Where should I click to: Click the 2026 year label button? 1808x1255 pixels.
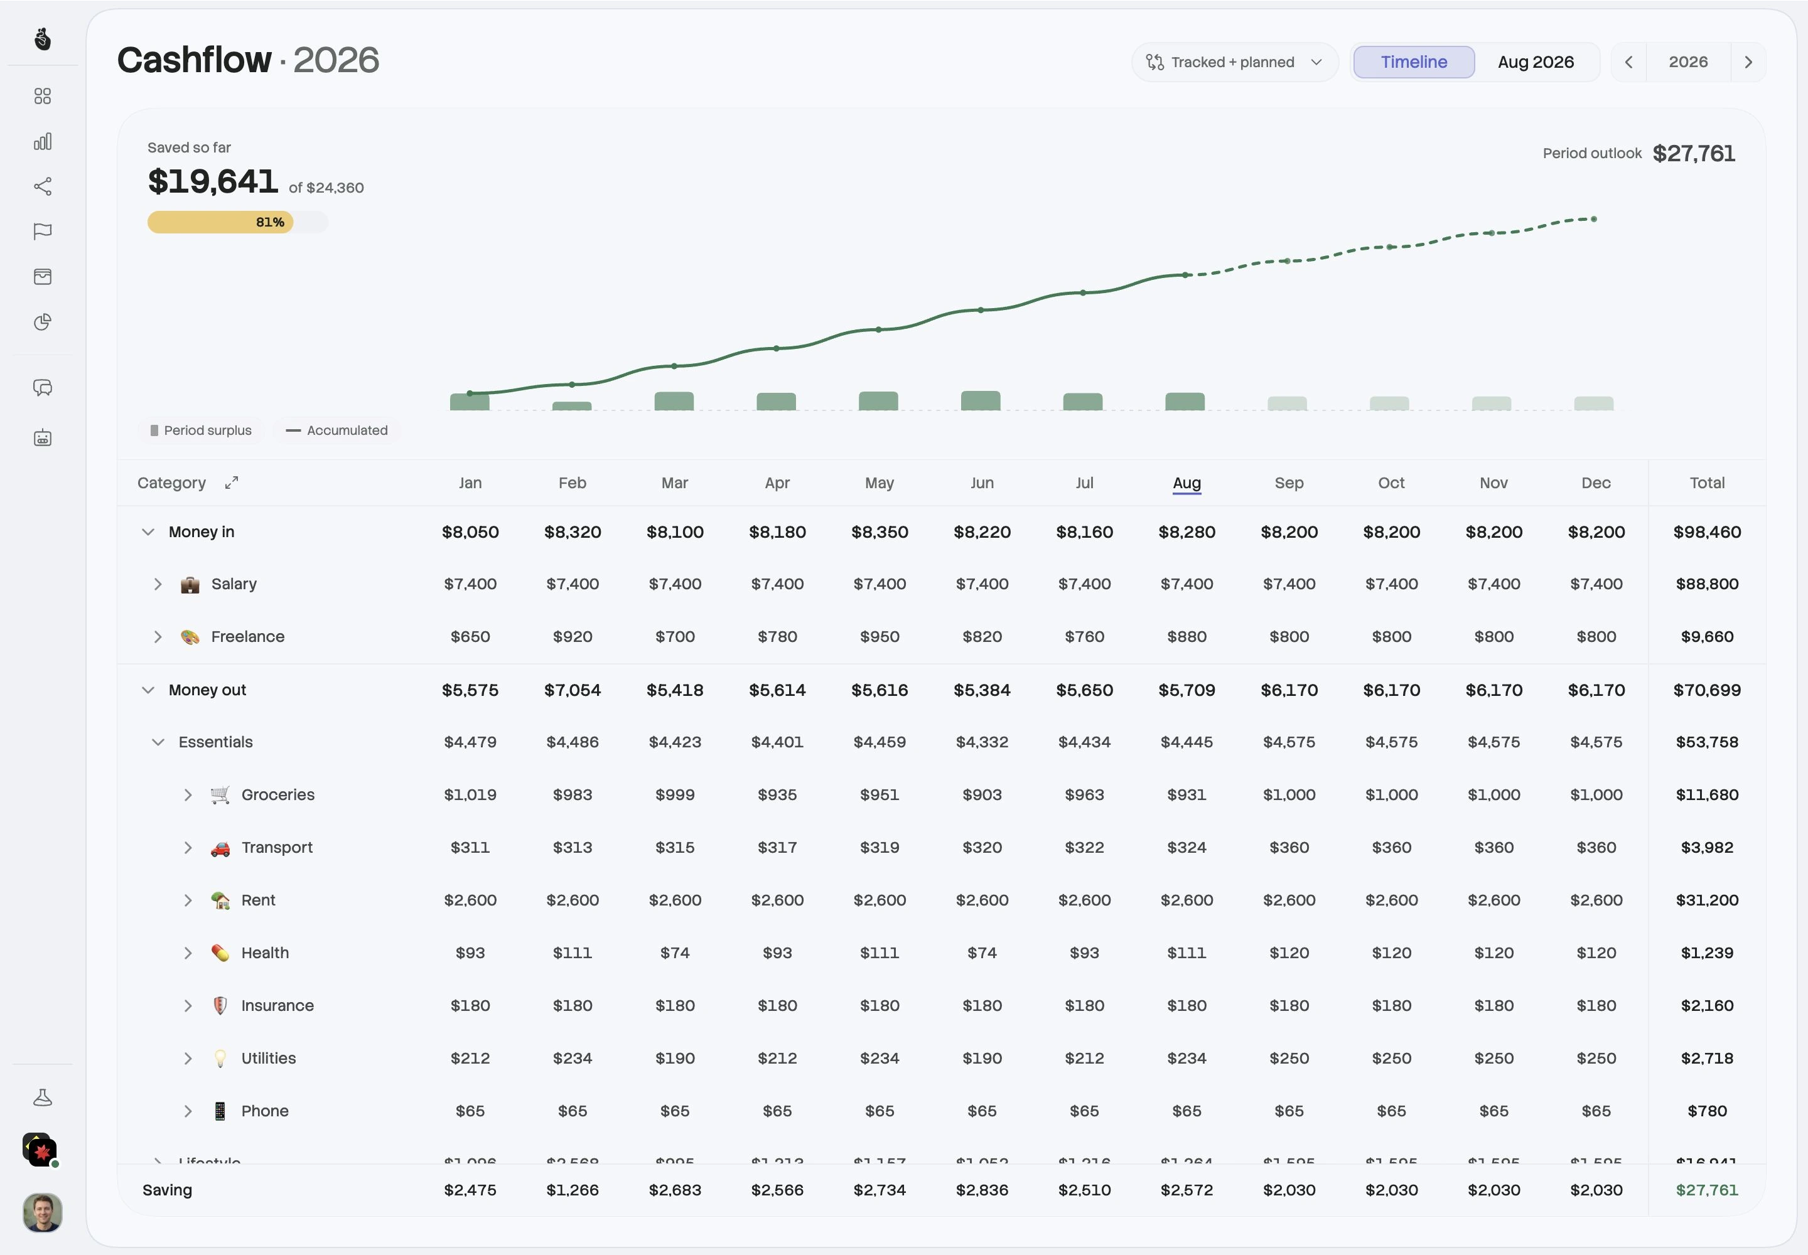point(1689,62)
